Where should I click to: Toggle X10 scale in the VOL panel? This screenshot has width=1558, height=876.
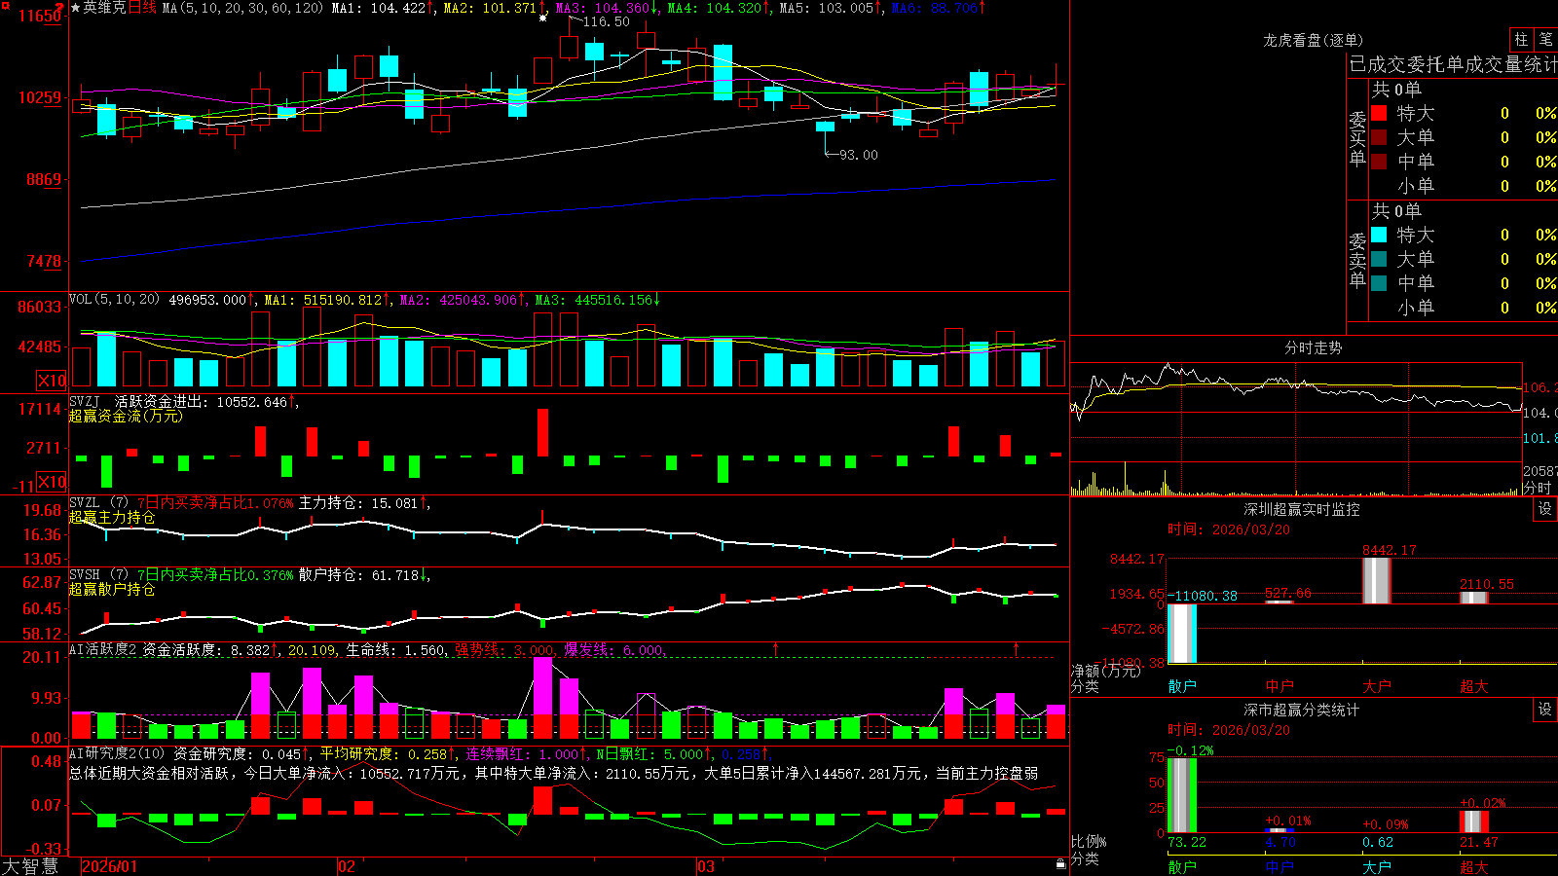click(52, 381)
